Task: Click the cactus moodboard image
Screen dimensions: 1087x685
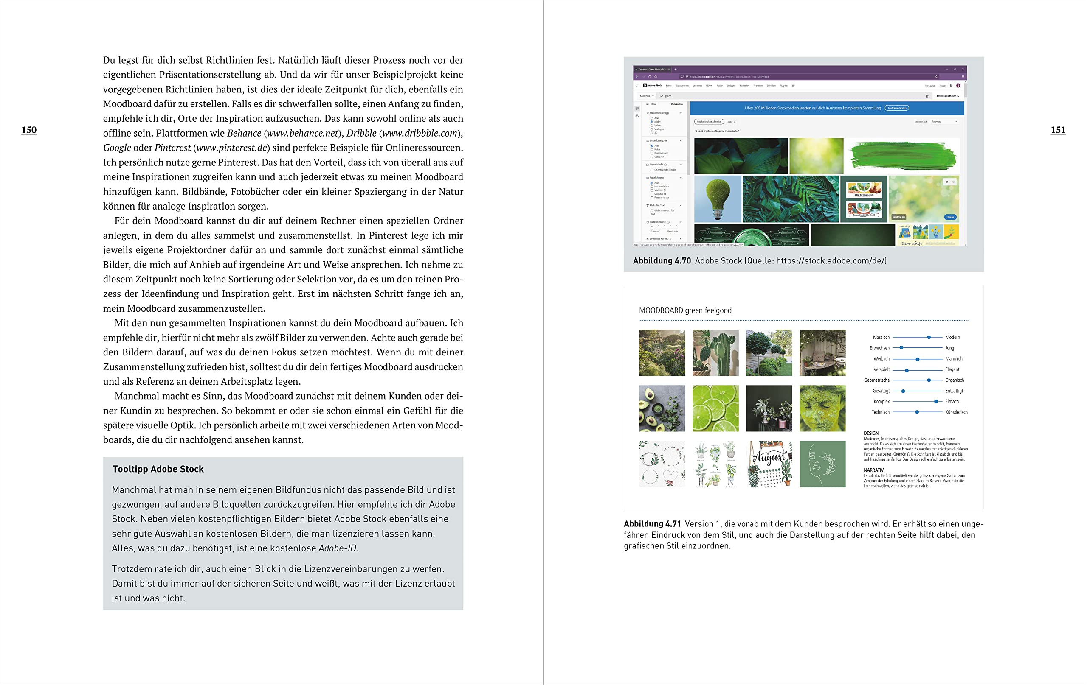Action: click(x=715, y=352)
